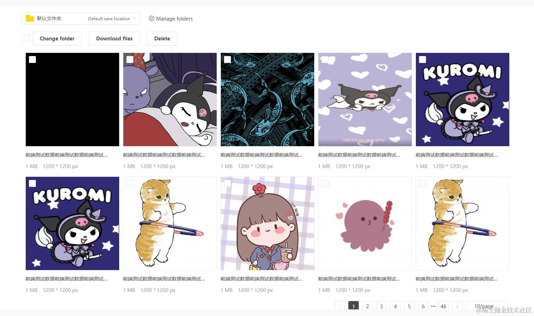Select checkbox on the pink octopus image
The height and width of the screenshot is (316, 534).
325,183
